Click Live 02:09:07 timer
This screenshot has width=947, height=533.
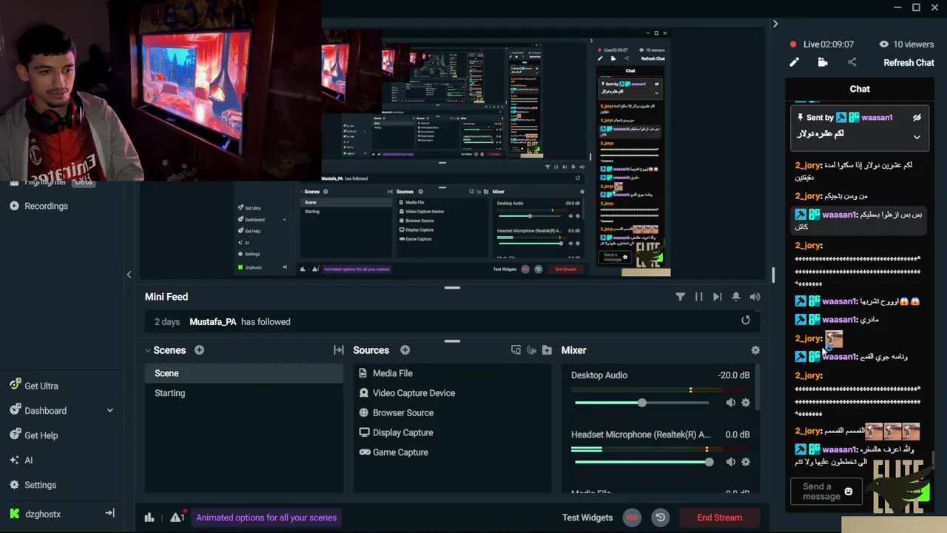(x=822, y=44)
